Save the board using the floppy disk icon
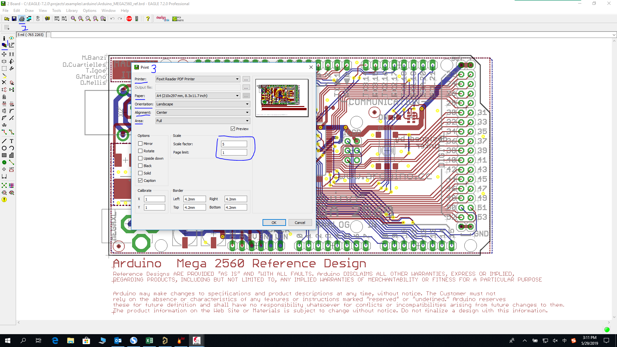 14,19
